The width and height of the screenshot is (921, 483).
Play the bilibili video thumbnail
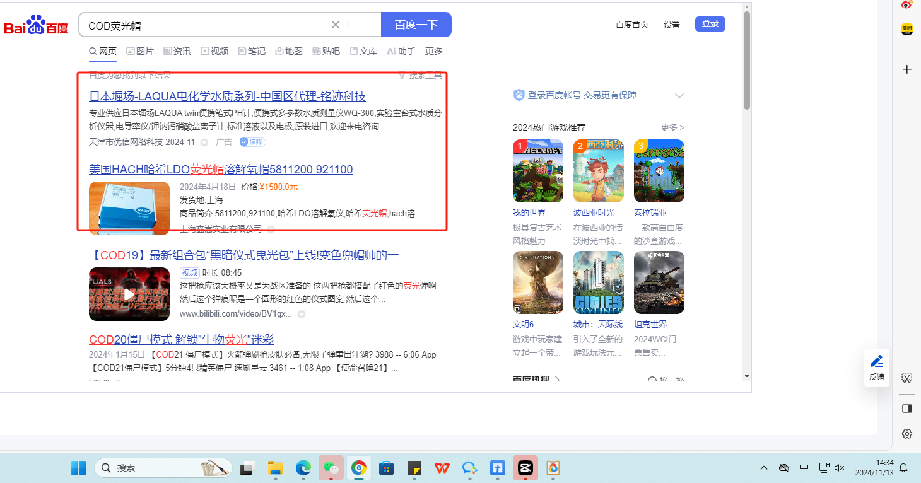[x=129, y=294]
